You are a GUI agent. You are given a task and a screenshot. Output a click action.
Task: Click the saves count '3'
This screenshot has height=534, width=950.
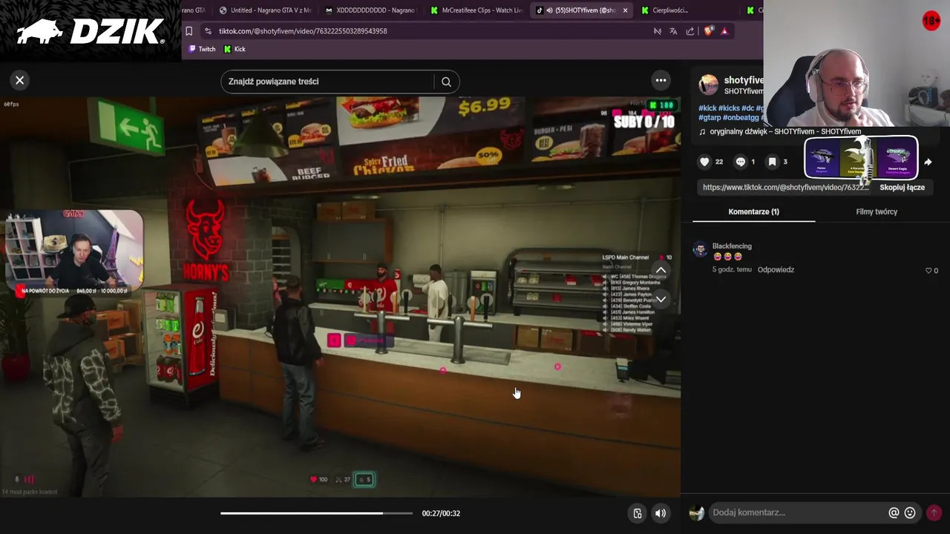(x=785, y=162)
